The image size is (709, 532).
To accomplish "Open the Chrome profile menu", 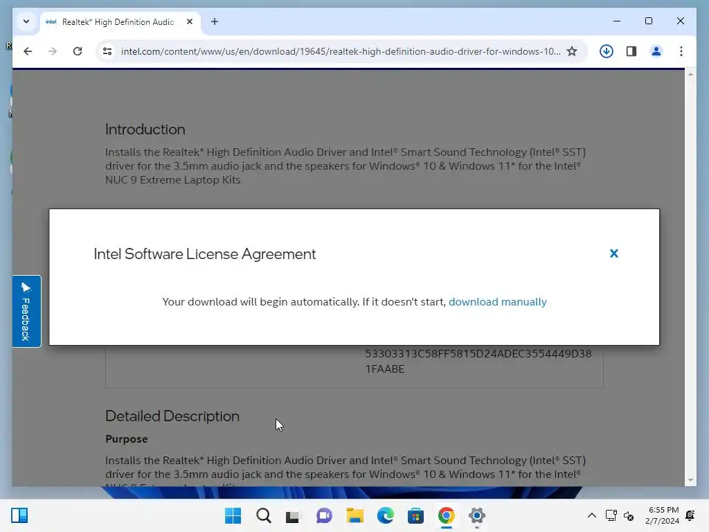I will tap(656, 51).
